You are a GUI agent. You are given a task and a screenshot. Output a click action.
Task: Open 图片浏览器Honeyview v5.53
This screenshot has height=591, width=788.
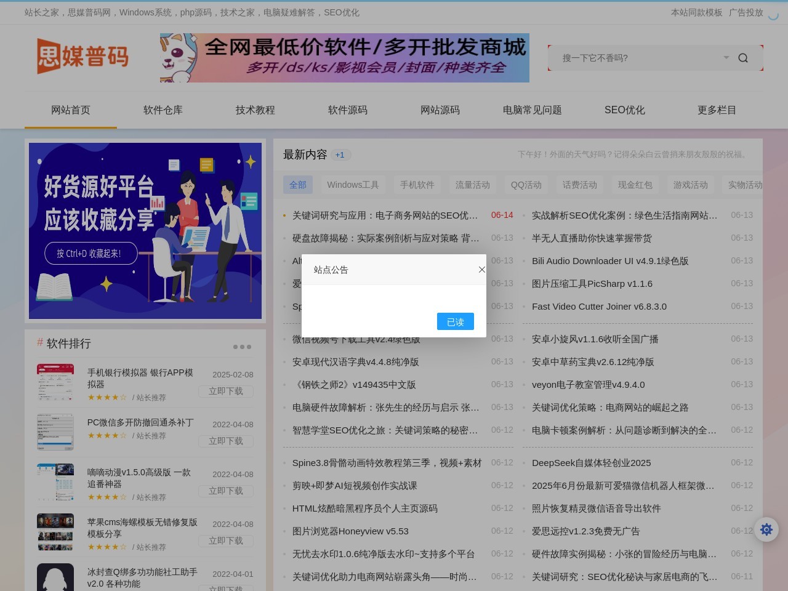350,531
